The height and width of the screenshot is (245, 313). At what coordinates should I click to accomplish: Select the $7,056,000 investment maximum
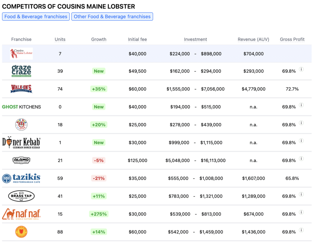click(213, 89)
